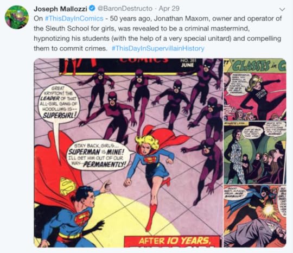Open the Supergirl comic cover image
The height and width of the screenshot is (253, 293).
[x=129, y=153]
